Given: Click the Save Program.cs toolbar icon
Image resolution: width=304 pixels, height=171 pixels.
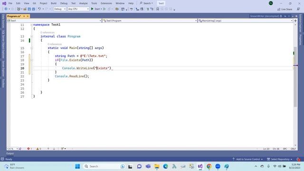Looking at the screenshot, I should coord(29,9).
